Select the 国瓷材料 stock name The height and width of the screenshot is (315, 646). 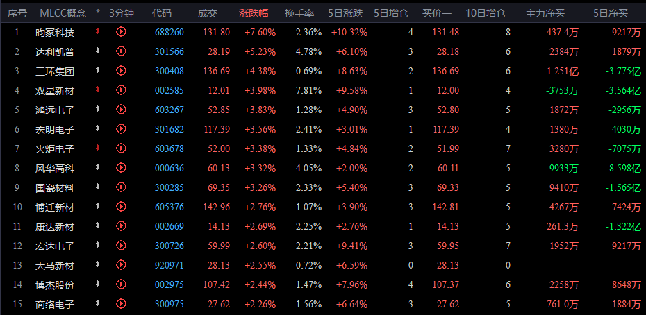pos(55,188)
